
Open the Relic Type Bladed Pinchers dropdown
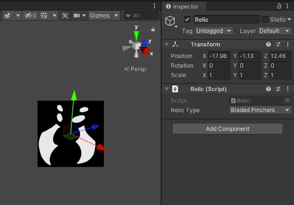260,110
